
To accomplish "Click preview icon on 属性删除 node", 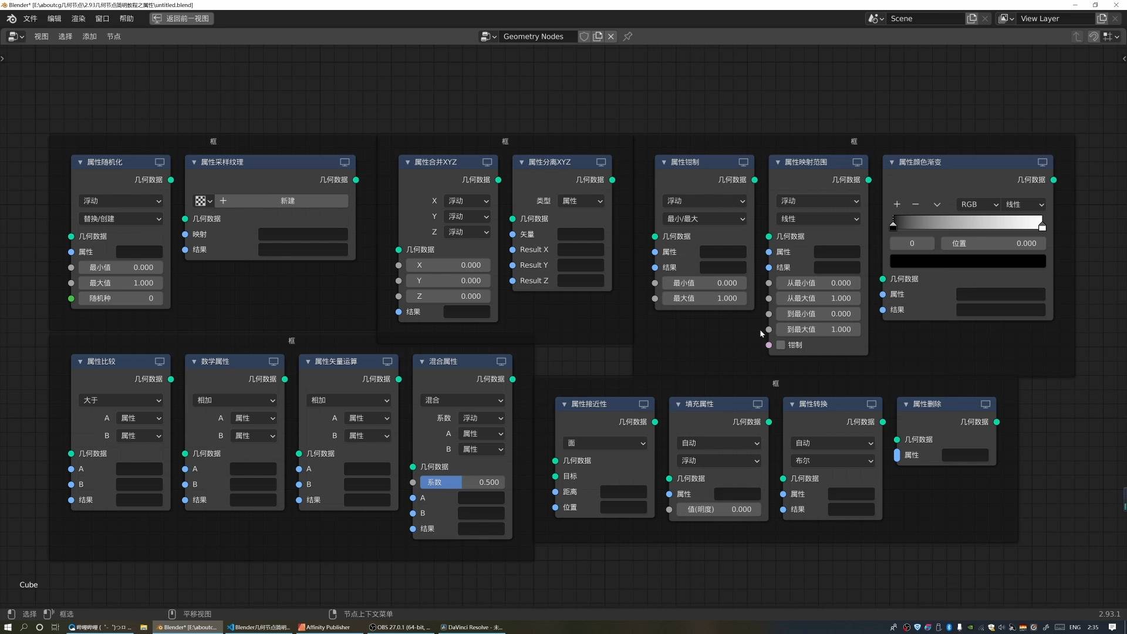I will 986,404.
